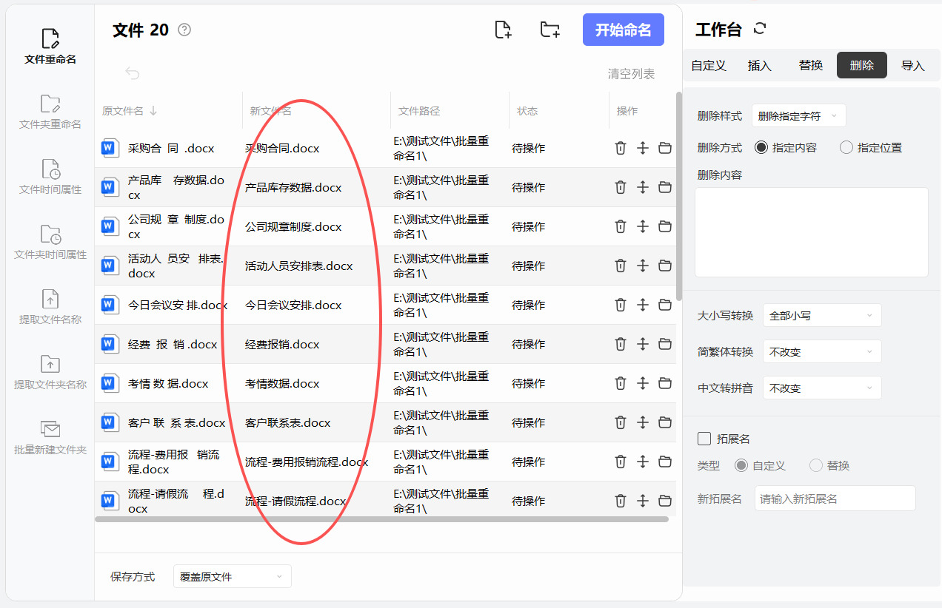Click the add file icon
The image size is (942, 608).
[503, 30]
